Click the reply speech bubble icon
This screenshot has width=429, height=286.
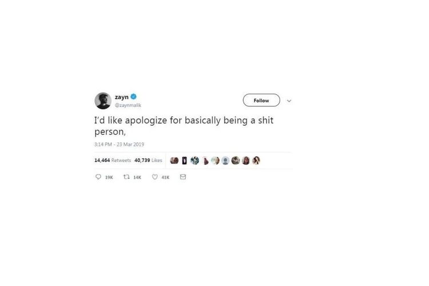(98, 177)
